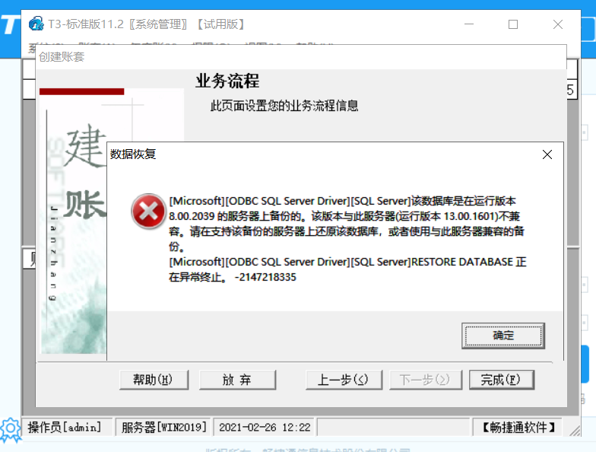596x452 pixels.
Task: Click the error code -2147218335 text
Action: 265,277
